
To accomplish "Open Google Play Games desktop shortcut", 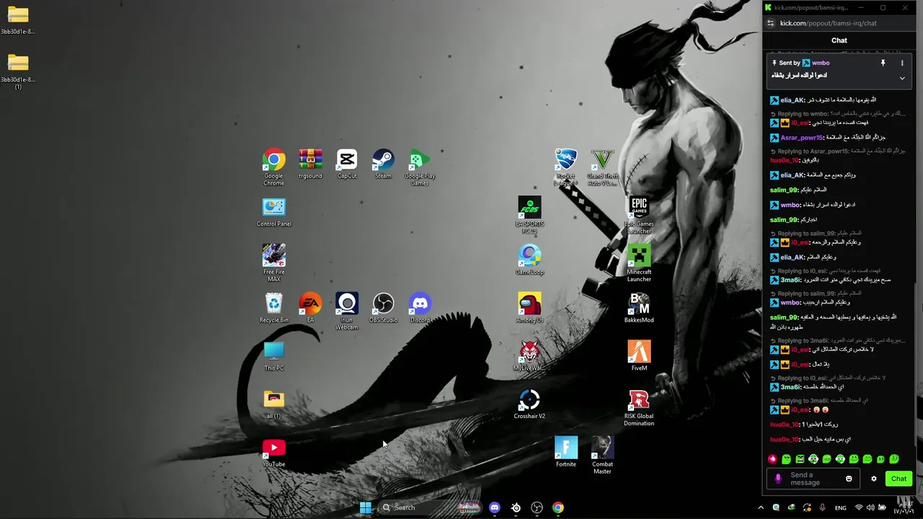I will coord(420,167).
